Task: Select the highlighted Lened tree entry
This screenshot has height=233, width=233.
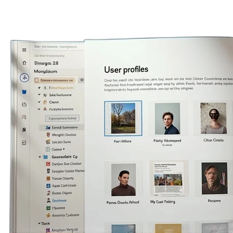Action: (x=61, y=127)
